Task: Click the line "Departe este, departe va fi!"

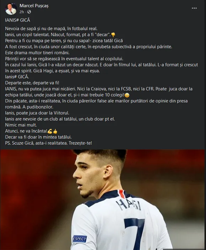Action: pos(32,83)
